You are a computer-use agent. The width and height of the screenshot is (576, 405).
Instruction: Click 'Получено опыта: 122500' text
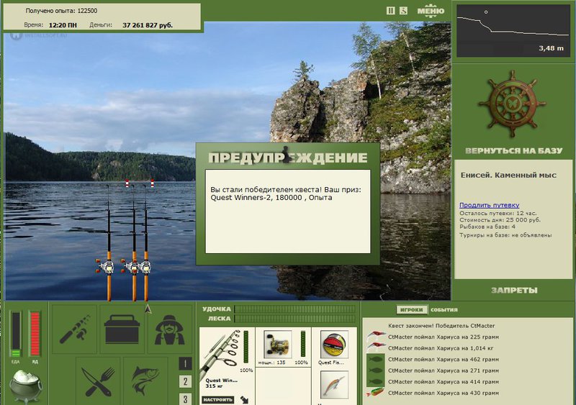[61, 11]
